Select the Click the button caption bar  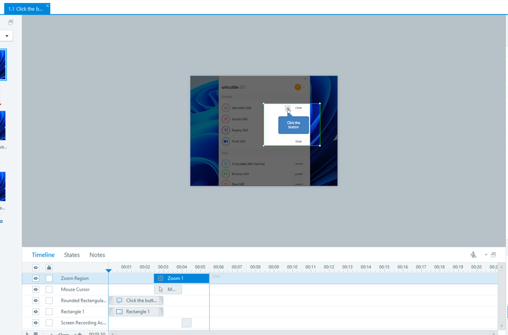click(136, 300)
